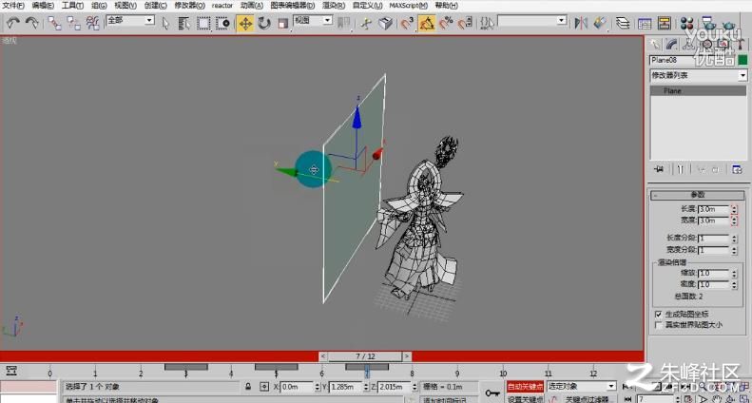Open the MAXScript(M) menu
752x403 pixels.
coord(408,6)
